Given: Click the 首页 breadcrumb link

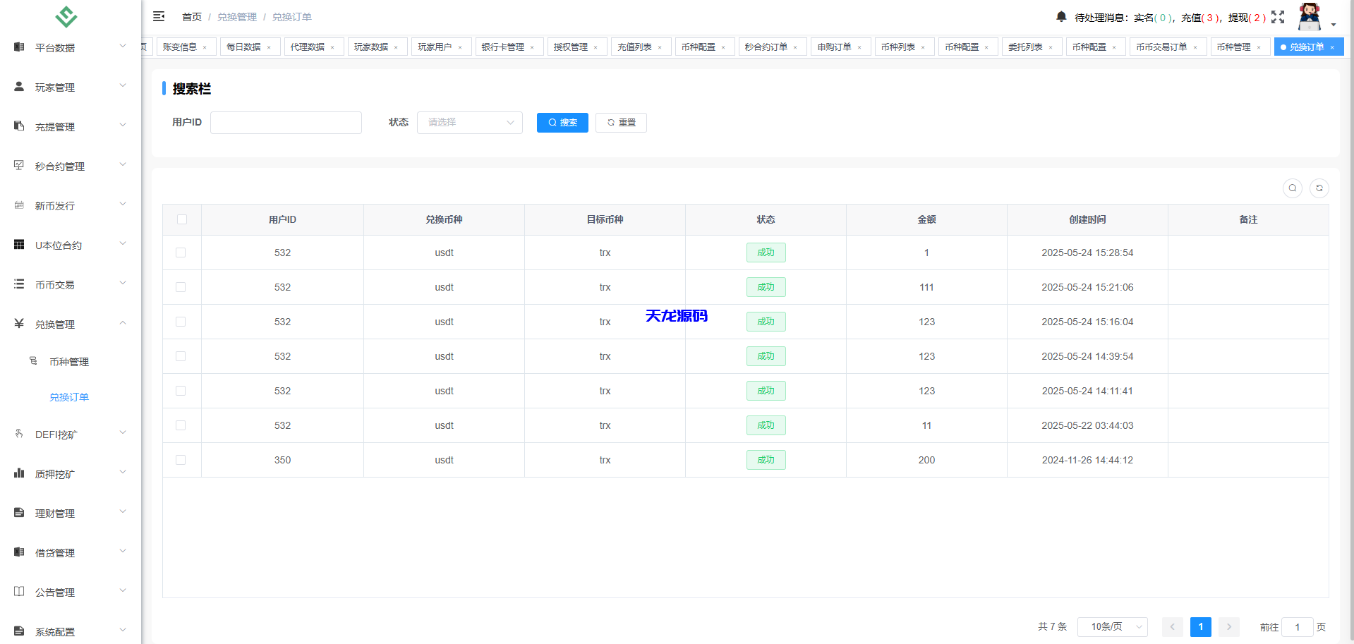Looking at the screenshot, I should click(191, 16).
